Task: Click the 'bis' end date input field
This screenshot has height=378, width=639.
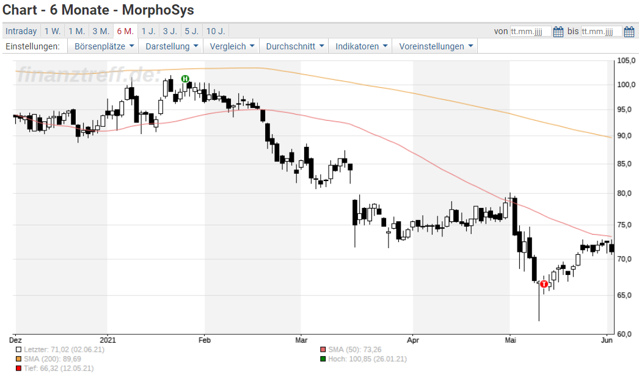Action: [602, 31]
